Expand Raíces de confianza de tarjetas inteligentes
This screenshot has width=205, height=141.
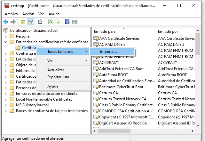pyautogui.click(x=6, y=111)
